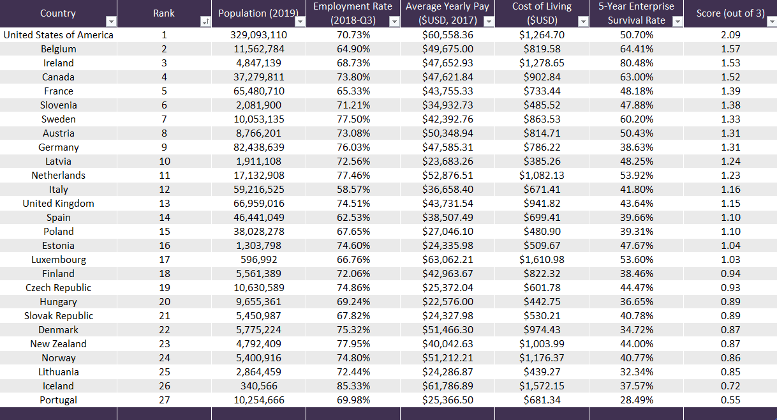Open the Rank column sort filter button

(205, 22)
